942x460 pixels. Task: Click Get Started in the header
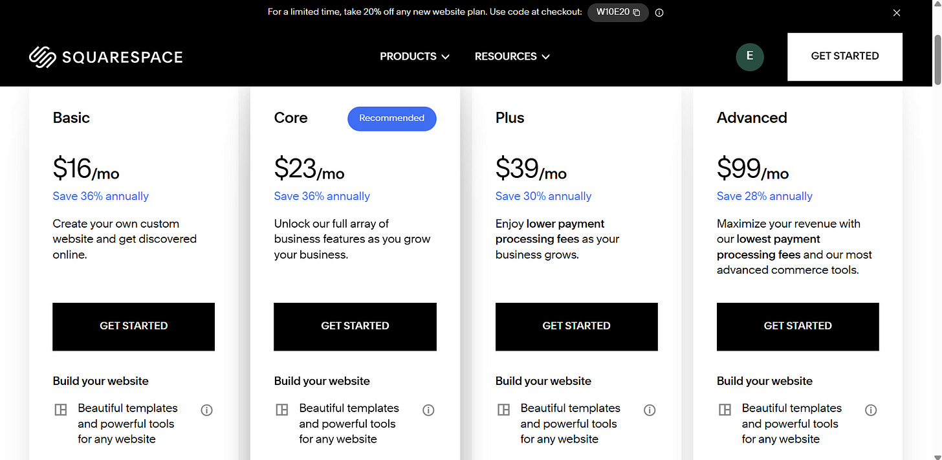845,56
